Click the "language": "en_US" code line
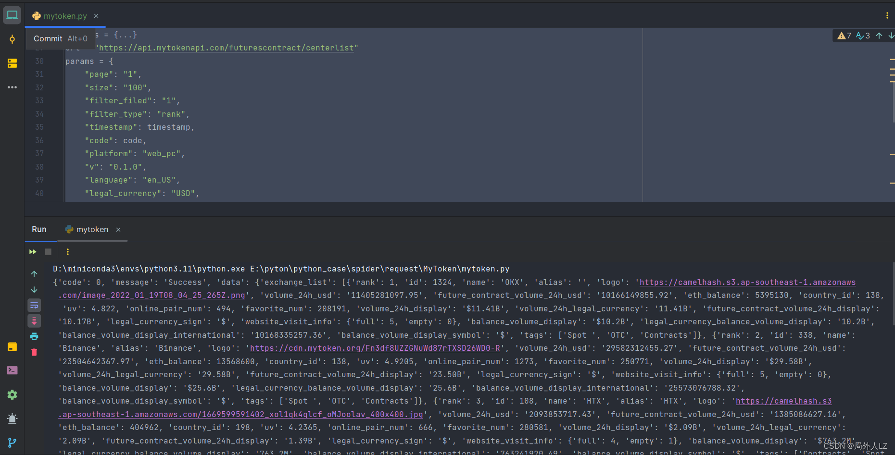 (132, 180)
